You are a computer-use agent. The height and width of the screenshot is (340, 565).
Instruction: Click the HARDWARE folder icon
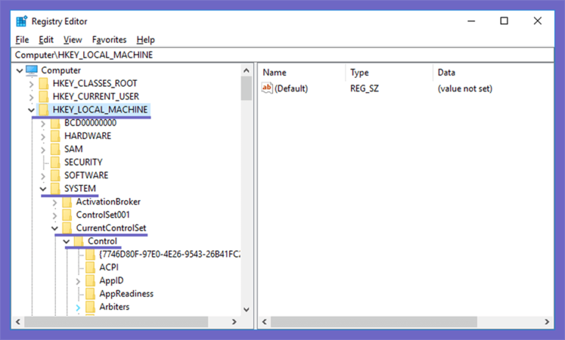55,136
